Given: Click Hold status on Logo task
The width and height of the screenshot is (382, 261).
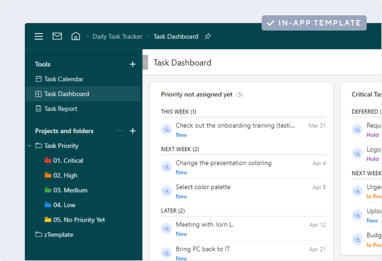Looking at the screenshot, I should pos(372,159).
